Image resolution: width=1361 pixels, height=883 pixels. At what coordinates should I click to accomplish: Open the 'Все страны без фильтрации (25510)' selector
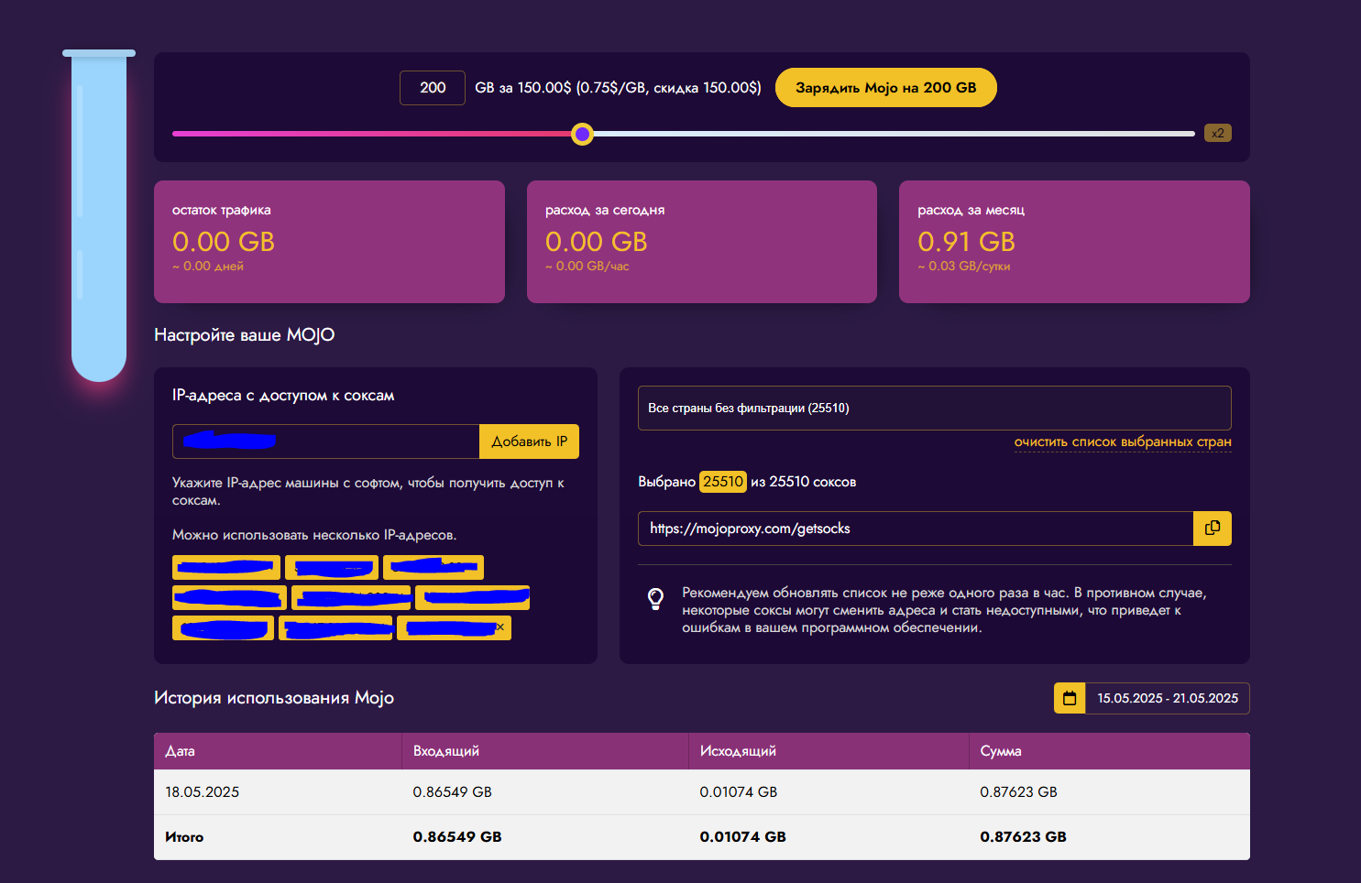pos(934,408)
